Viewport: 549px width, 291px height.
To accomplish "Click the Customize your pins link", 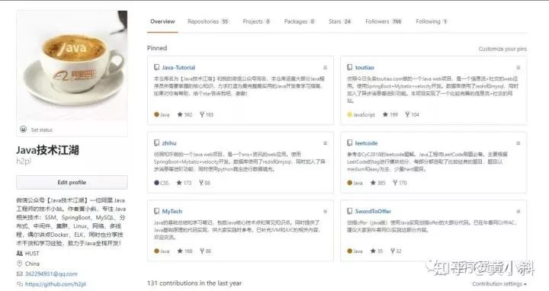I will (502, 49).
